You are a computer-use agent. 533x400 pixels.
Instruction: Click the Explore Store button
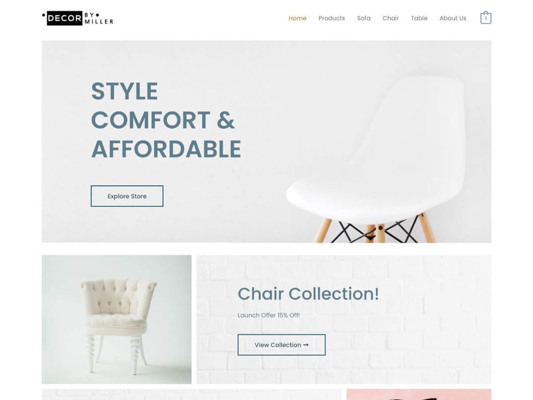pyautogui.click(x=127, y=196)
